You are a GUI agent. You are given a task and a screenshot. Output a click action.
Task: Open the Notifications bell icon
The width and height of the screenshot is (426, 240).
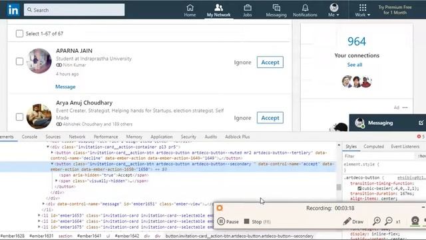[x=305, y=11]
